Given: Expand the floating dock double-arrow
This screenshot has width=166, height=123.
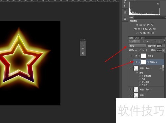Looking at the screenshot, I should point(82,40).
